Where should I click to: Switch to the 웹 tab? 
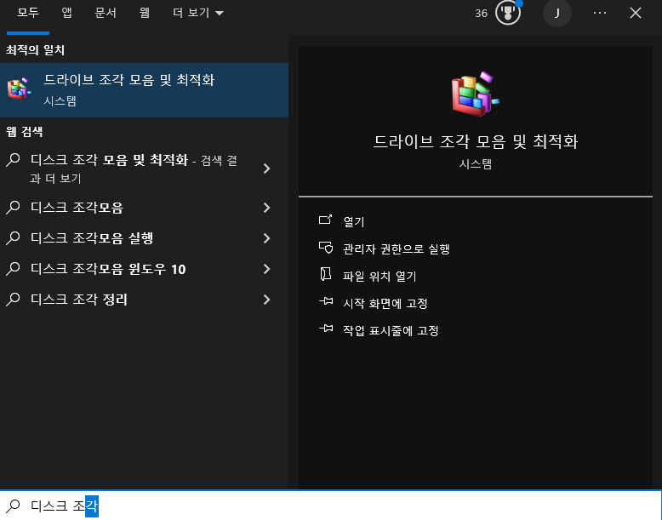(145, 13)
